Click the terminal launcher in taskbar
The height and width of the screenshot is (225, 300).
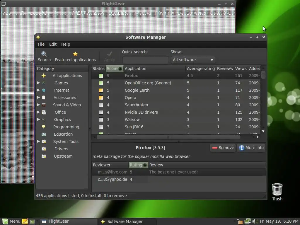tap(32, 221)
